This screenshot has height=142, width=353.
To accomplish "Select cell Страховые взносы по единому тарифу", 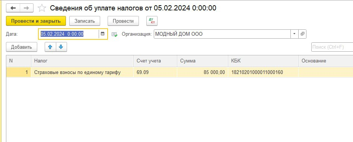I will (82, 72).
